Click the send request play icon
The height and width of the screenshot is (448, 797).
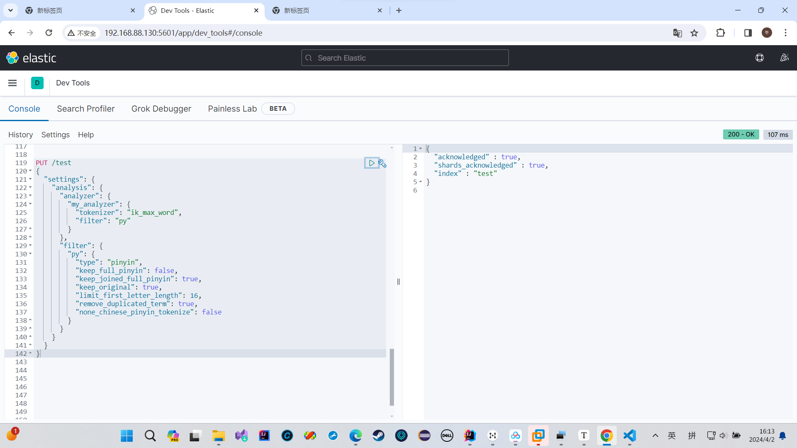[x=372, y=163]
